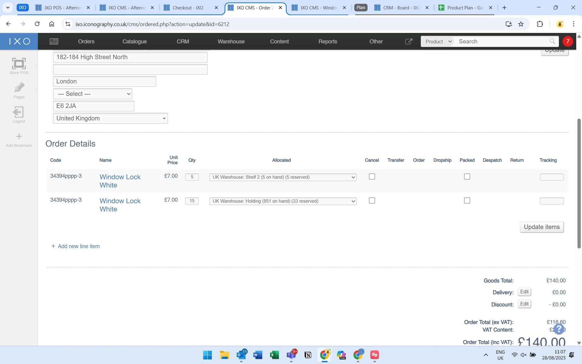Click the Add Bookmark plus icon

(x=19, y=137)
